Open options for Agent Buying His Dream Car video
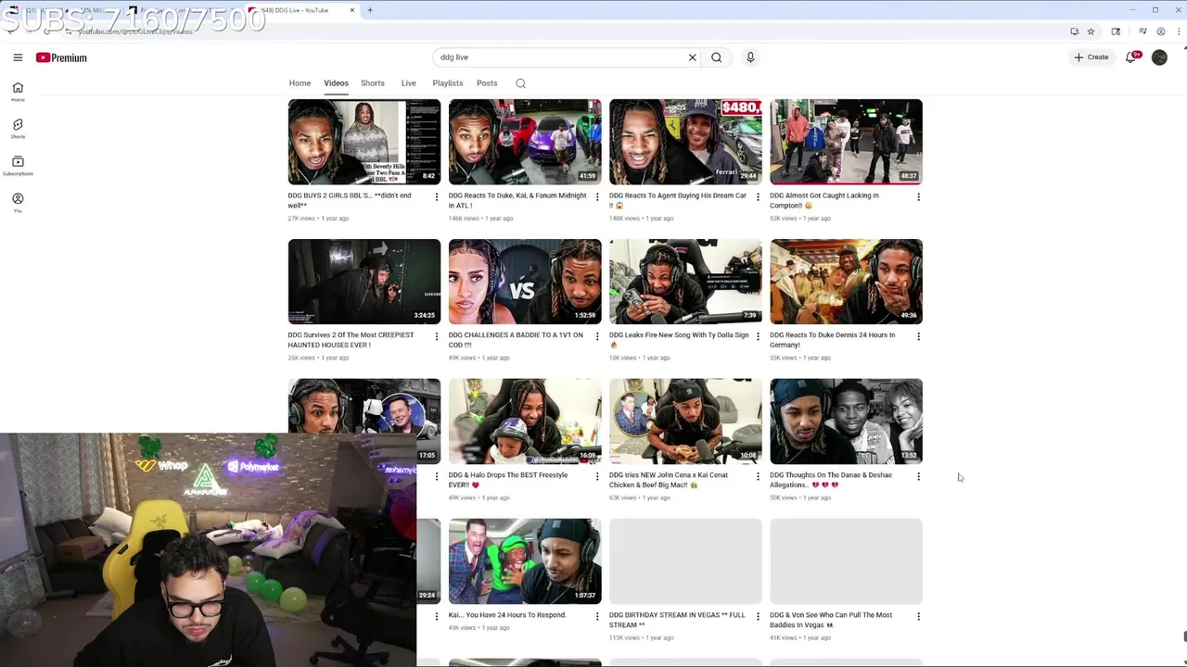 (x=758, y=196)
